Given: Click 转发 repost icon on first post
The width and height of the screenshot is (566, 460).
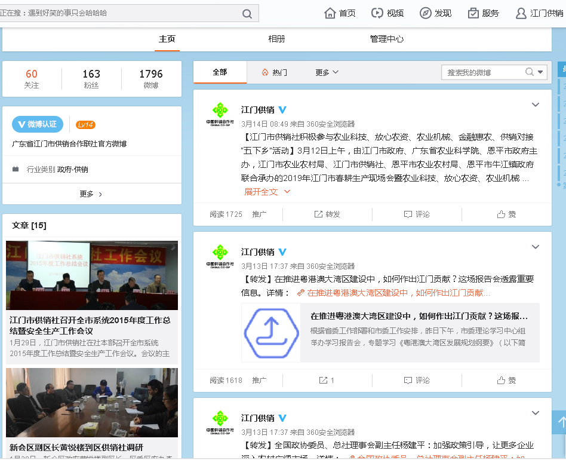Looking at the screenshot, I should [319, 214].
